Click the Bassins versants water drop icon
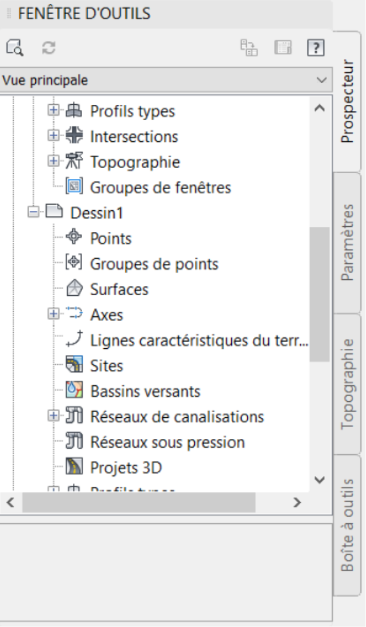 pos(74,390)
